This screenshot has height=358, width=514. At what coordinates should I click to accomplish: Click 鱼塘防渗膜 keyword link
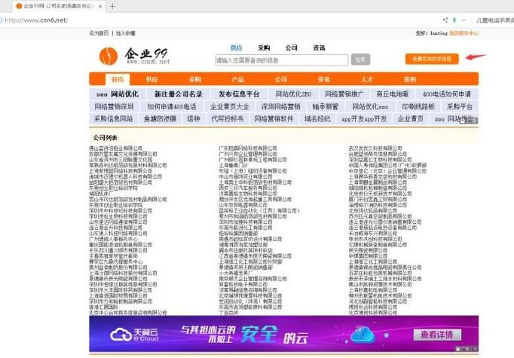coord(160,119)
